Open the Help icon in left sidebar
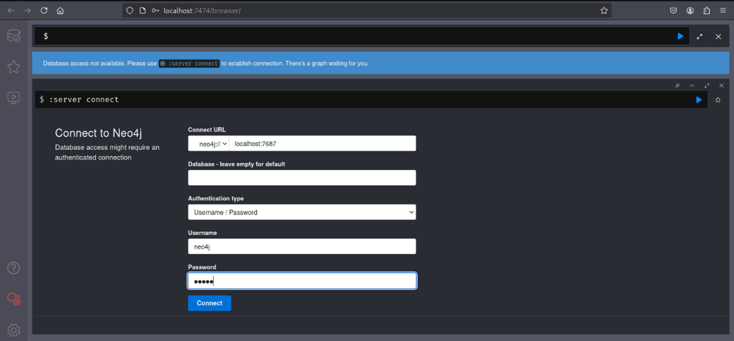 [13, 268]
